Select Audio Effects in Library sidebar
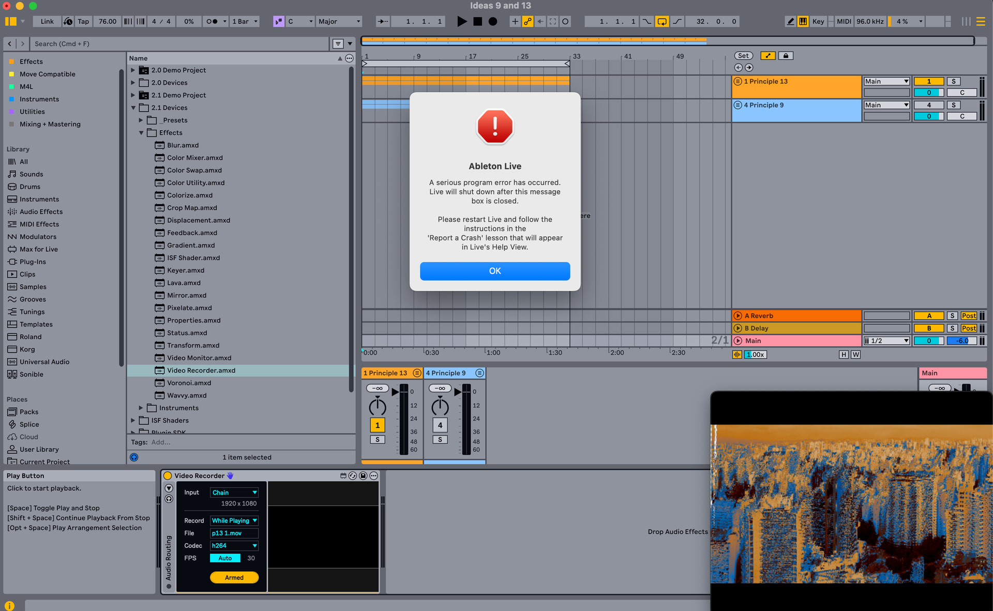This screenshot has height=611, width=993. (41, 211)
